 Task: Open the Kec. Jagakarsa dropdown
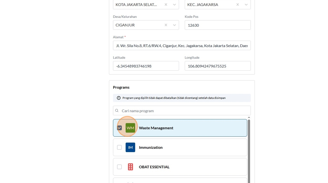[x=246, y=5]
